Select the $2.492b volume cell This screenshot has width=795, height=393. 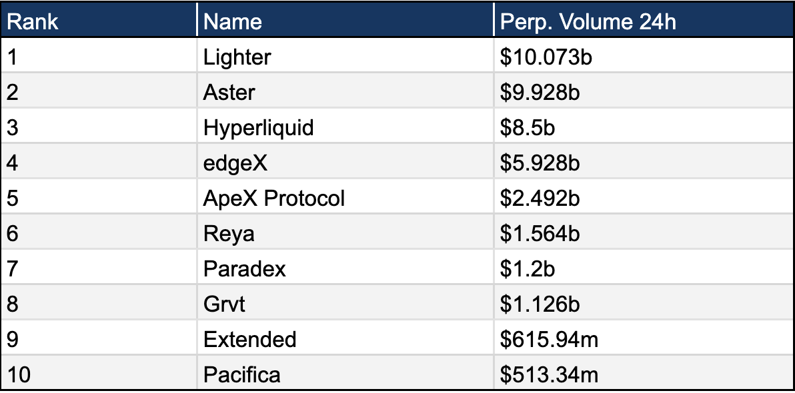(x=540, y=198)
